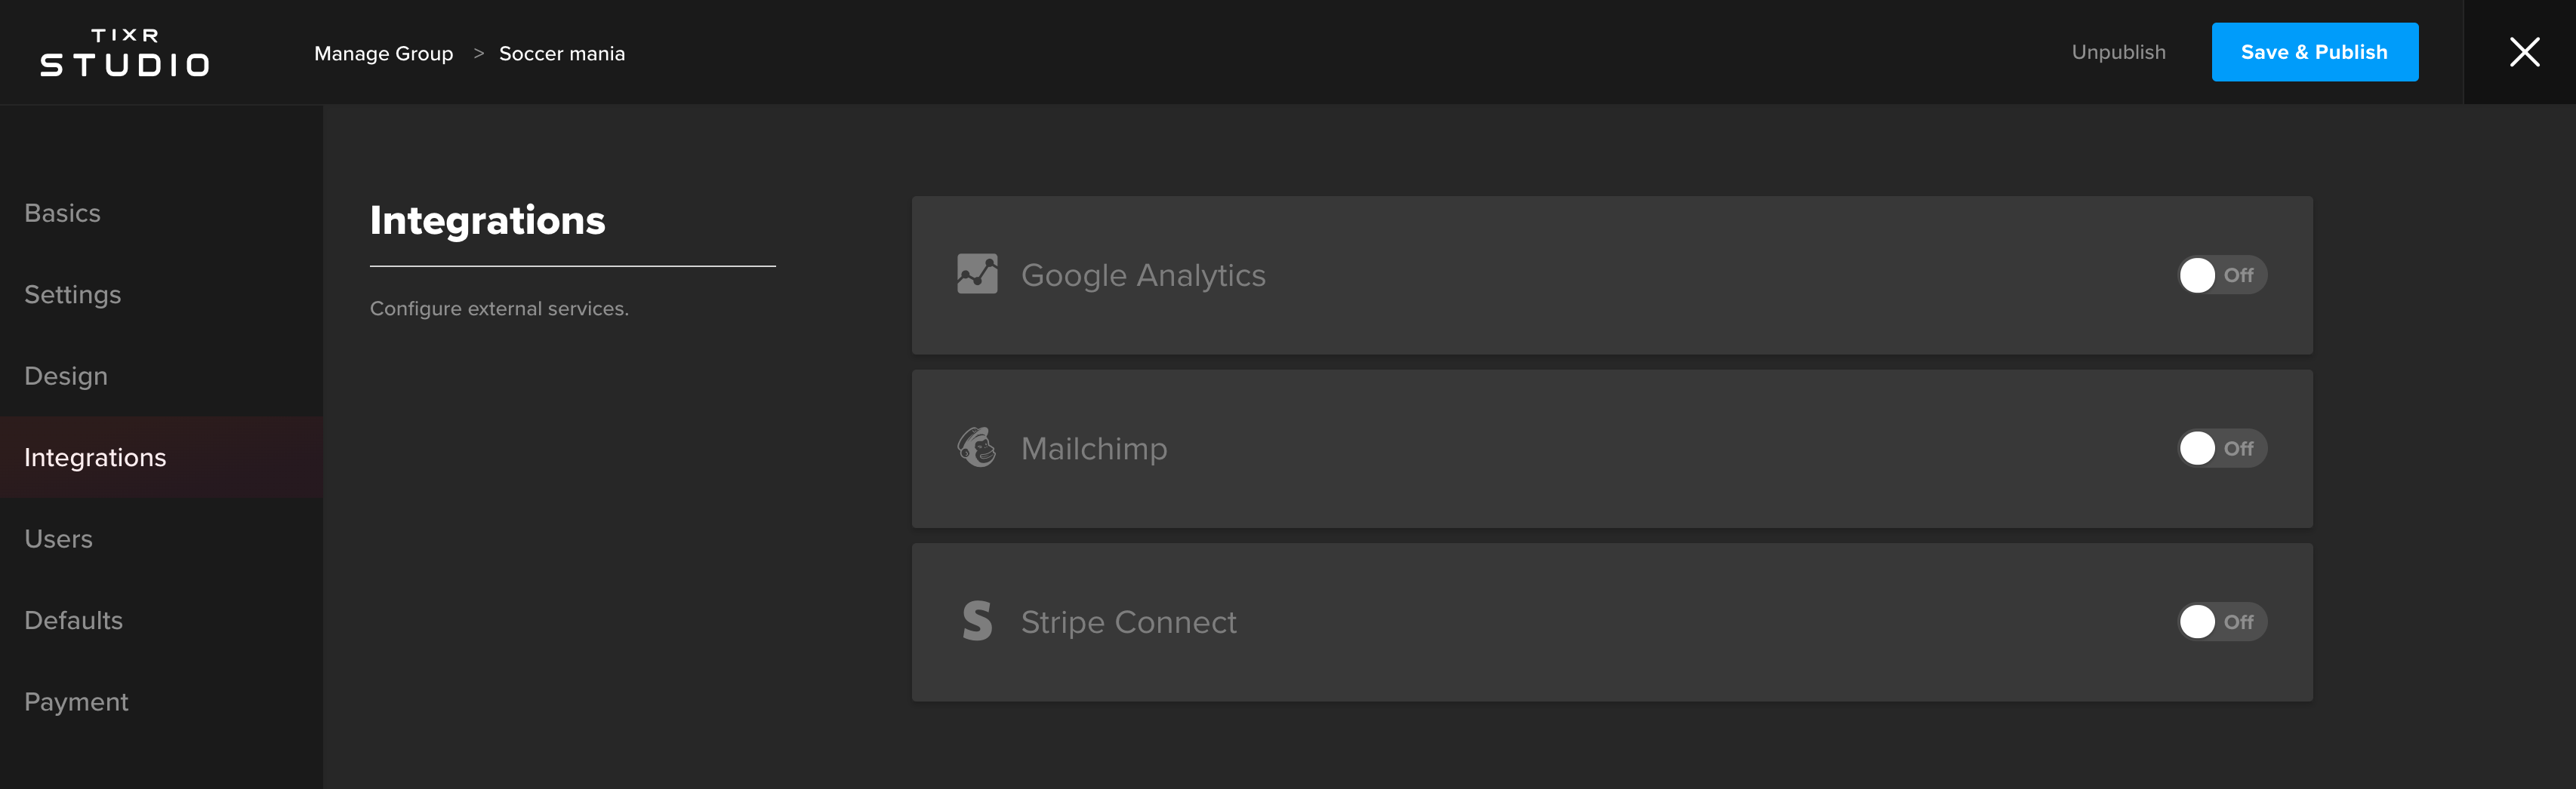Click the Google Analytics chart icon

click(977, 275)
